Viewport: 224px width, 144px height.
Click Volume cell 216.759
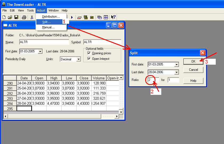point(99,93)
